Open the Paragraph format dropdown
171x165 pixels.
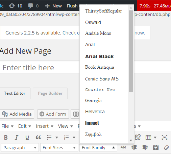[x=20, y=147]
